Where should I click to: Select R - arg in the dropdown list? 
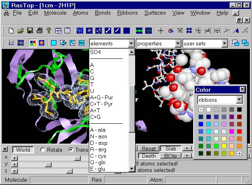click(x=98, y=150)
